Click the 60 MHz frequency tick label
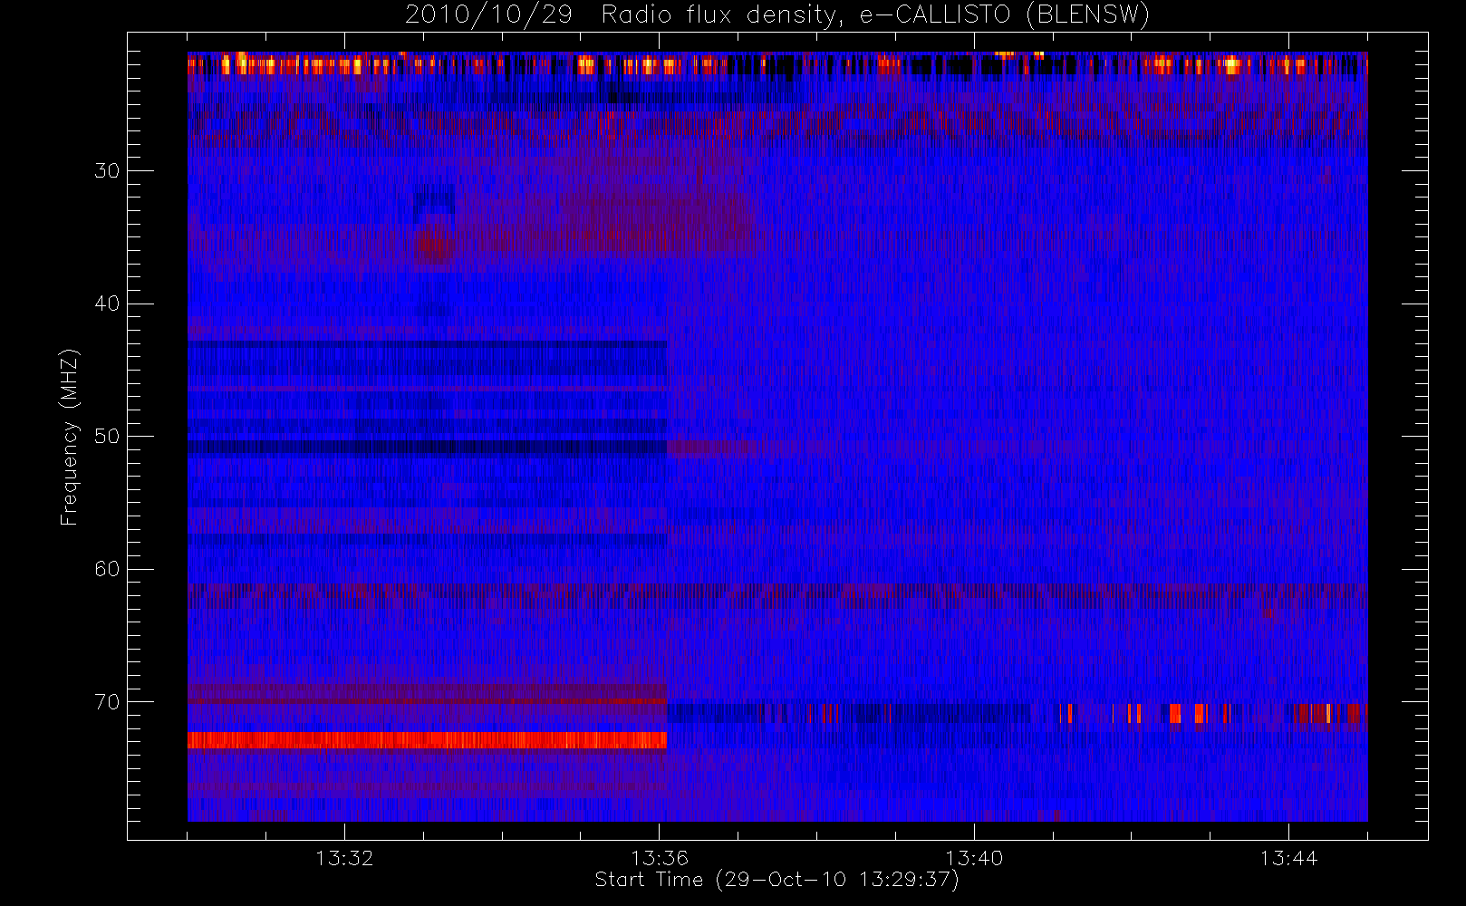 107,569
